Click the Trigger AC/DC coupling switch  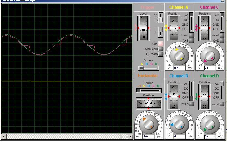[161, 17]
